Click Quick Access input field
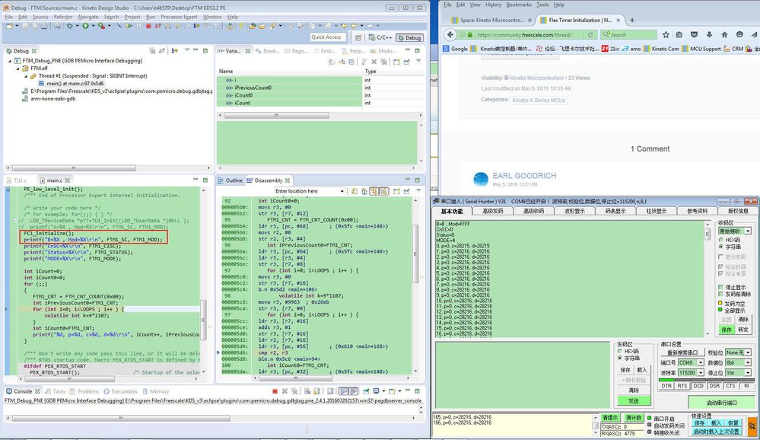760x440 pixels. point(328,37)
